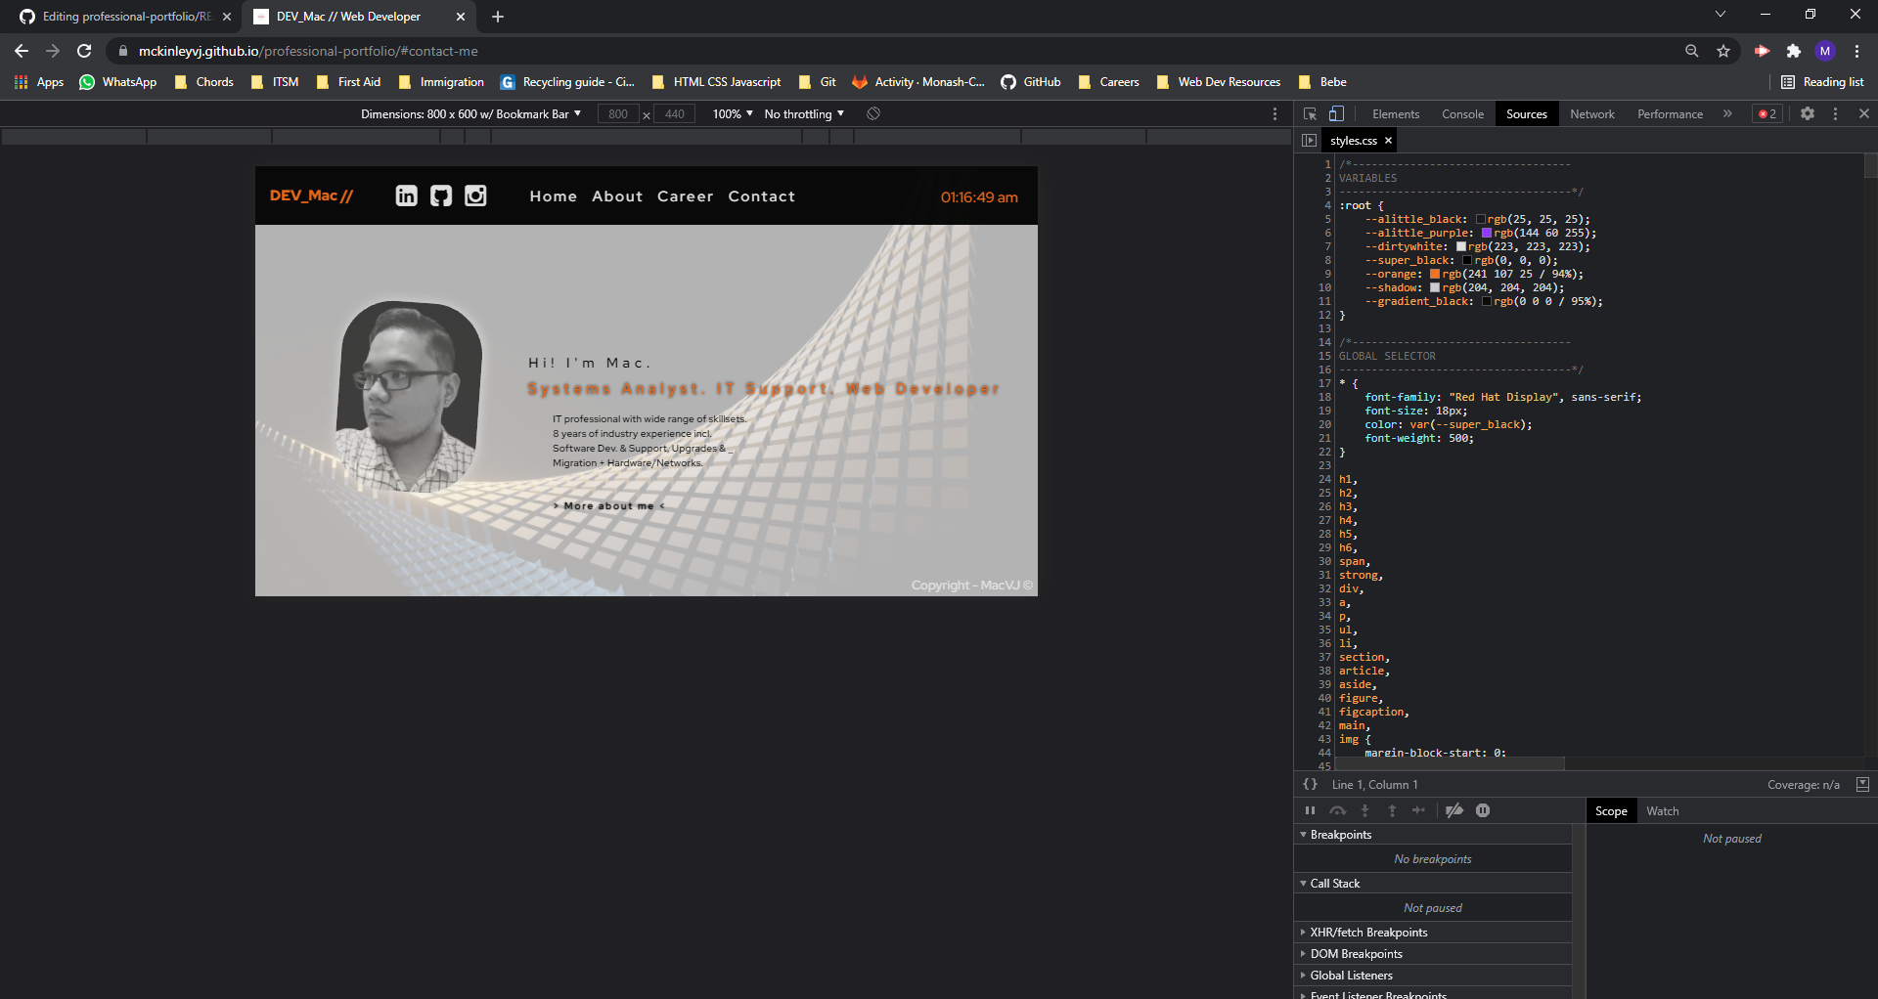Click the step into debugger icon
Image resolution: width=1878 pixels, height=999 pixels.
[x=1365, y=810]
